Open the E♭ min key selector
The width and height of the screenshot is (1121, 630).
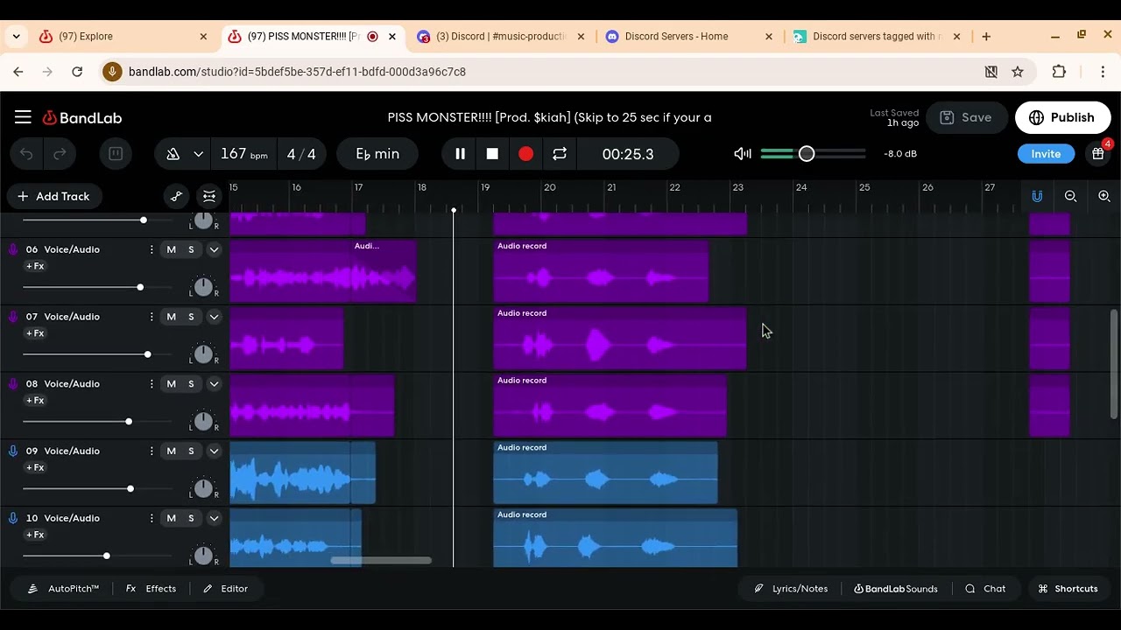(377, 154)
